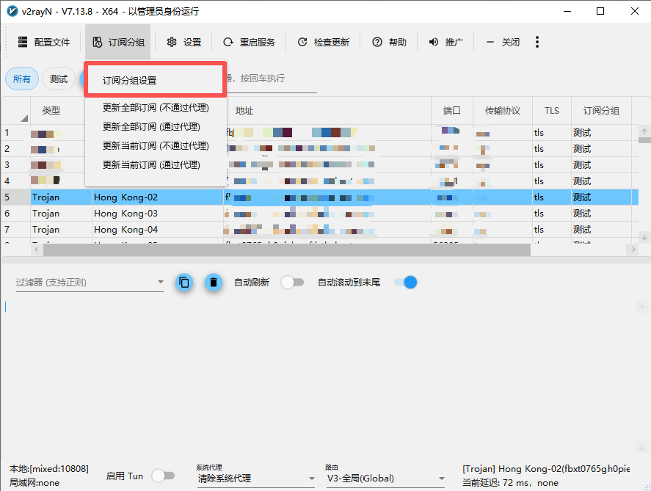This screenshot has height=491, width=651.
Task: Enable the 启用 Tun switch
Action: click(162, 476)
